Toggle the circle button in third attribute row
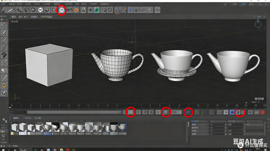 point(207,131)
